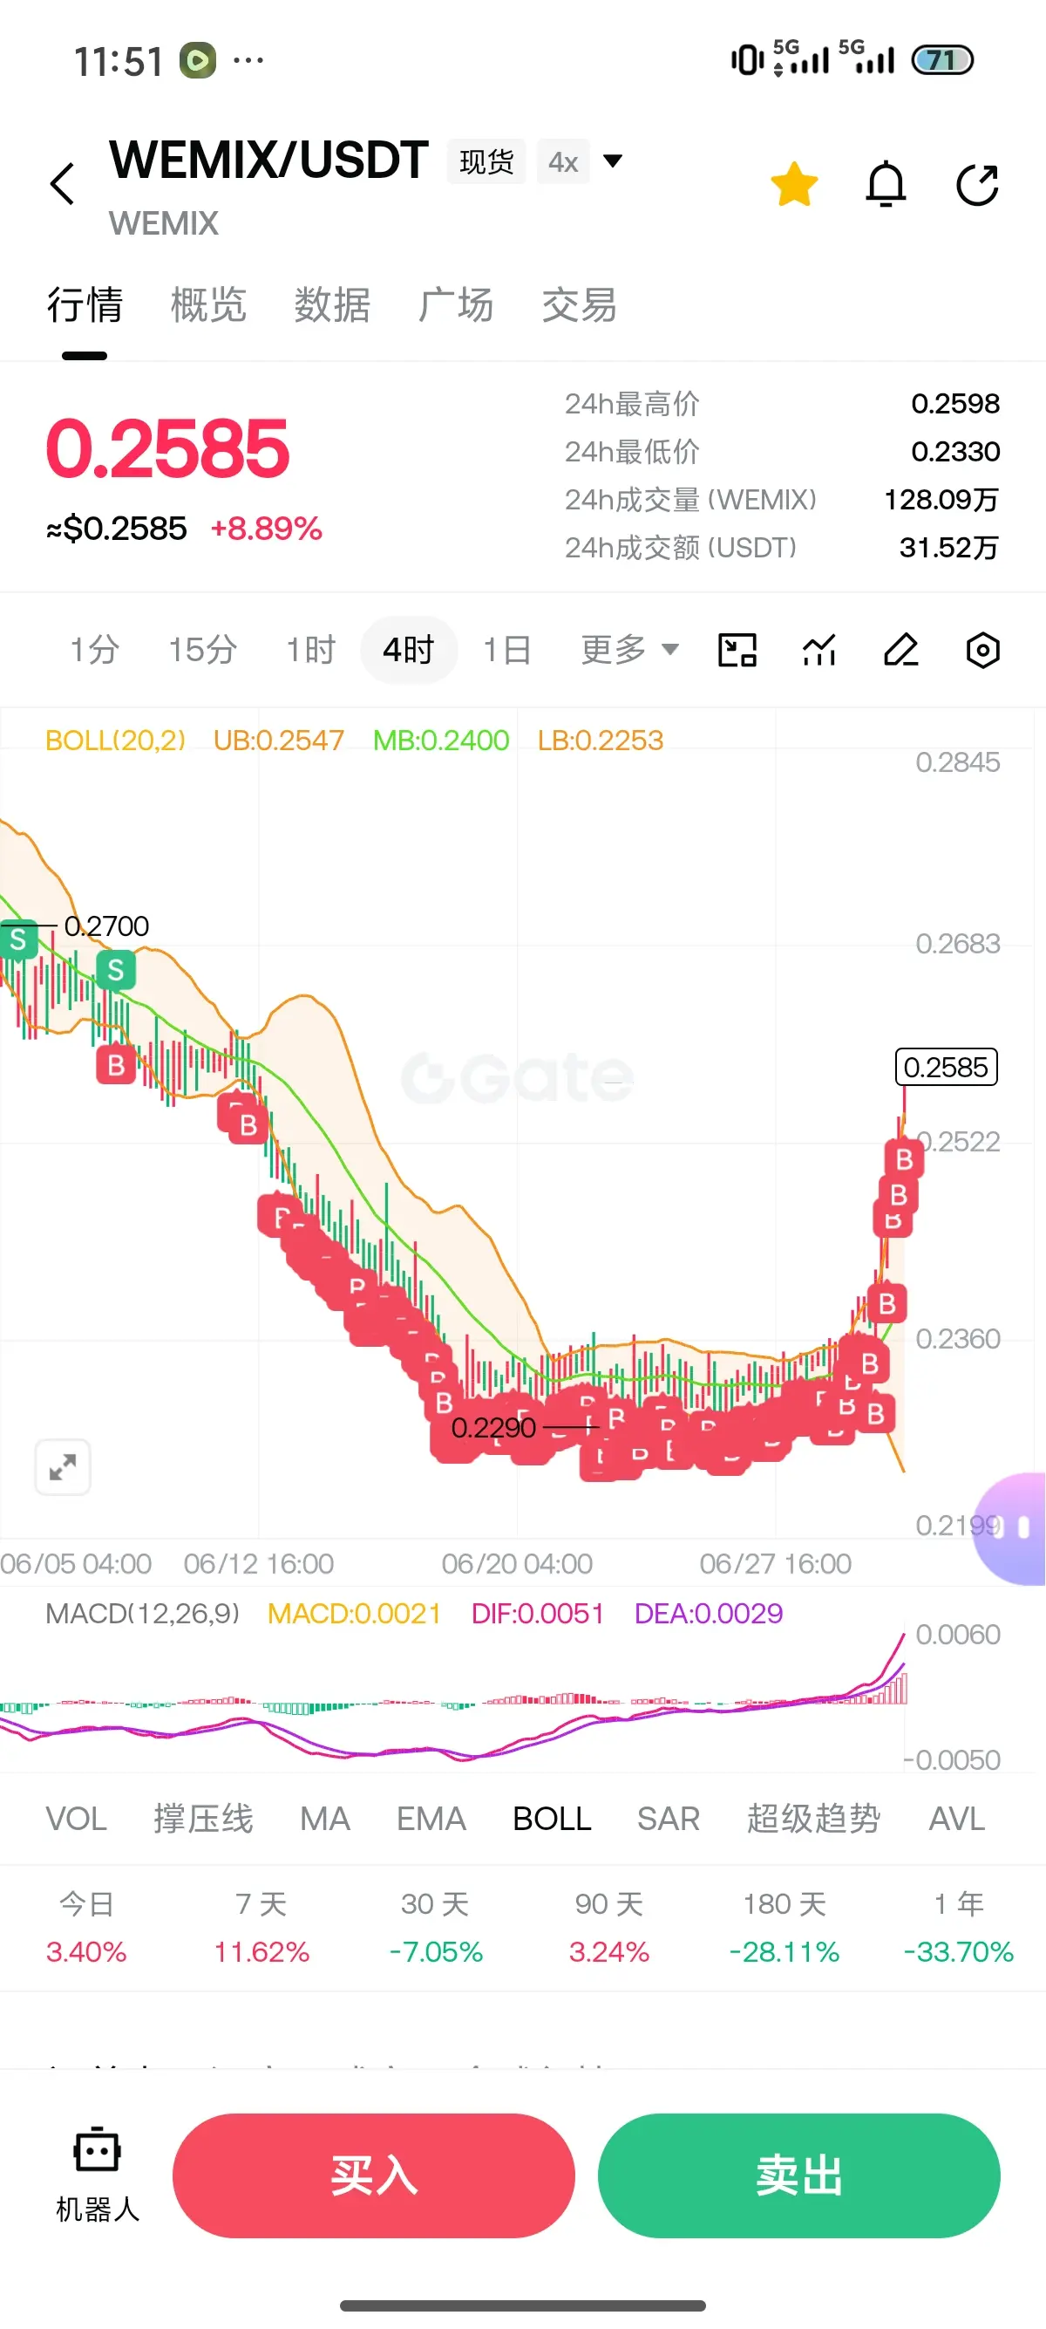Tap the purple floating widget
Viewport: 1046px width, 2329px height.
click(x=1010, y=1528)
